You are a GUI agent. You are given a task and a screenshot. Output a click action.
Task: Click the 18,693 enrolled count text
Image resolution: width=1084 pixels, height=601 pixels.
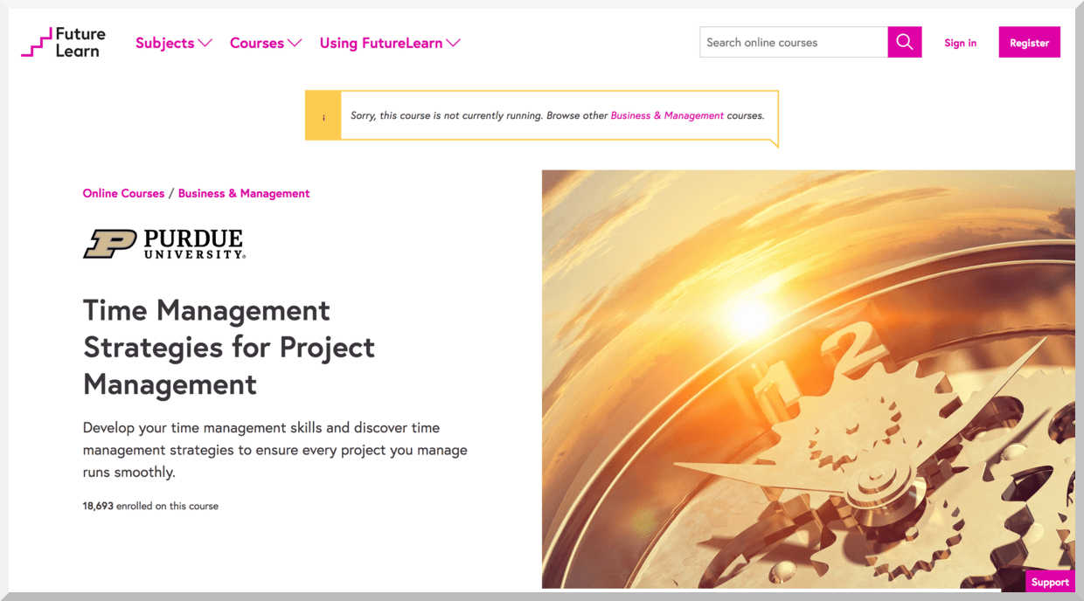click(x=150, y=506)
